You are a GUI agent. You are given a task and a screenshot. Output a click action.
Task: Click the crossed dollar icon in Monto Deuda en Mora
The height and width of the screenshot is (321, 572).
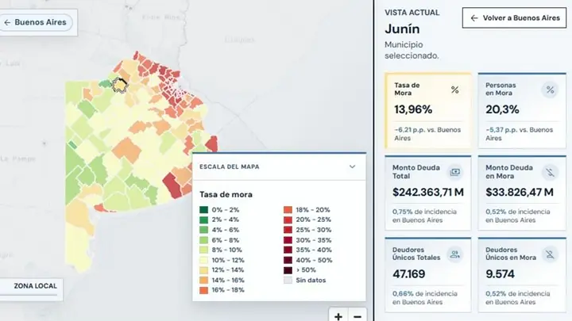click(x=550, y=172)
